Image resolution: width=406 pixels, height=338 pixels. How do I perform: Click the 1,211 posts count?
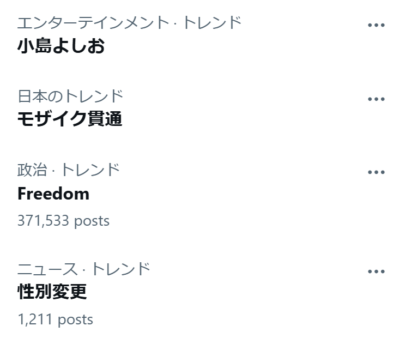[x=55, y=319]
